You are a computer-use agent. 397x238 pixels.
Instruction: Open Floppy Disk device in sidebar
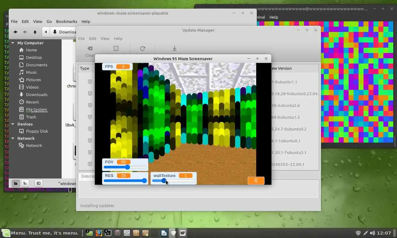tap(37, 131)
